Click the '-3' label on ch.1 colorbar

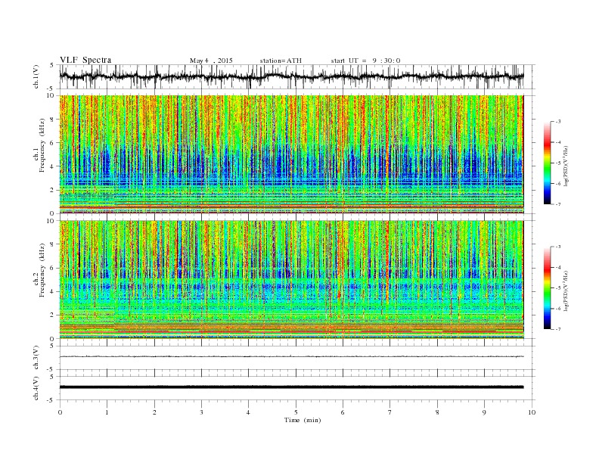[x=558, y=122]
